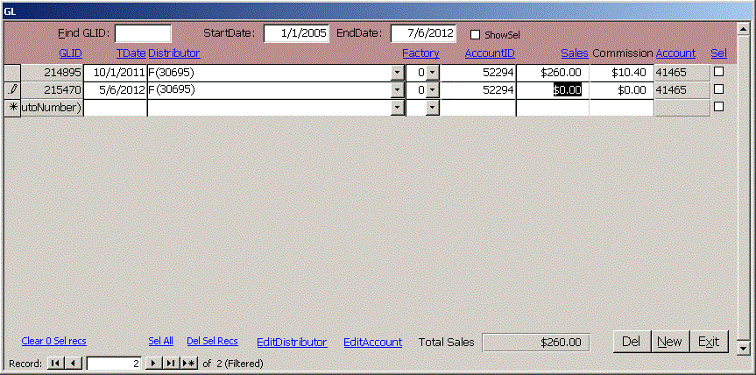Click Sales cell $260.00 in first row

click(553, 73)
